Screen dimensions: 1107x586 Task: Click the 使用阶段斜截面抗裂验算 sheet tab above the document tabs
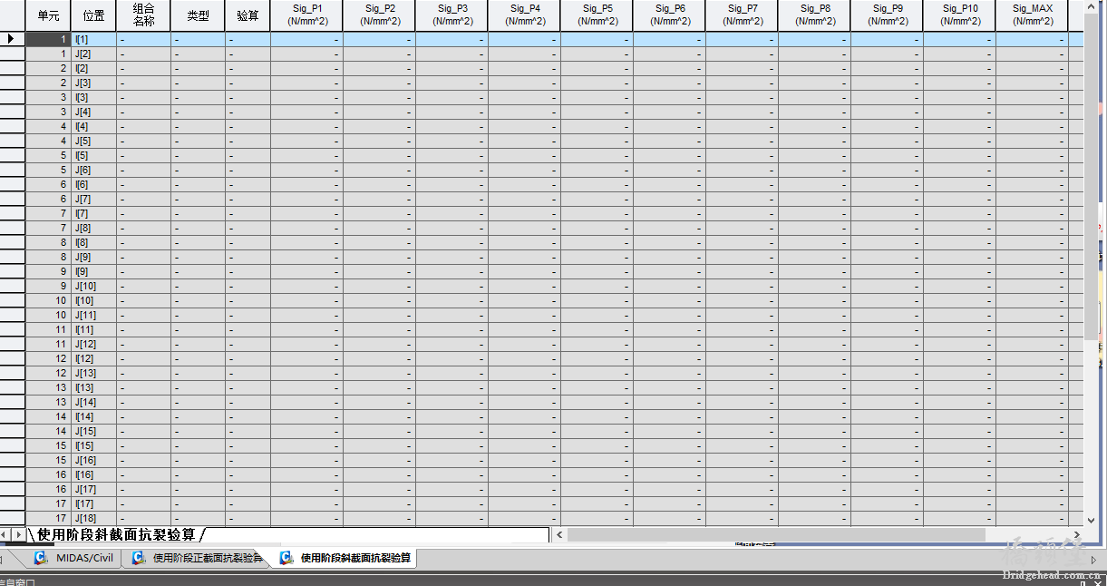pos(116,534)
